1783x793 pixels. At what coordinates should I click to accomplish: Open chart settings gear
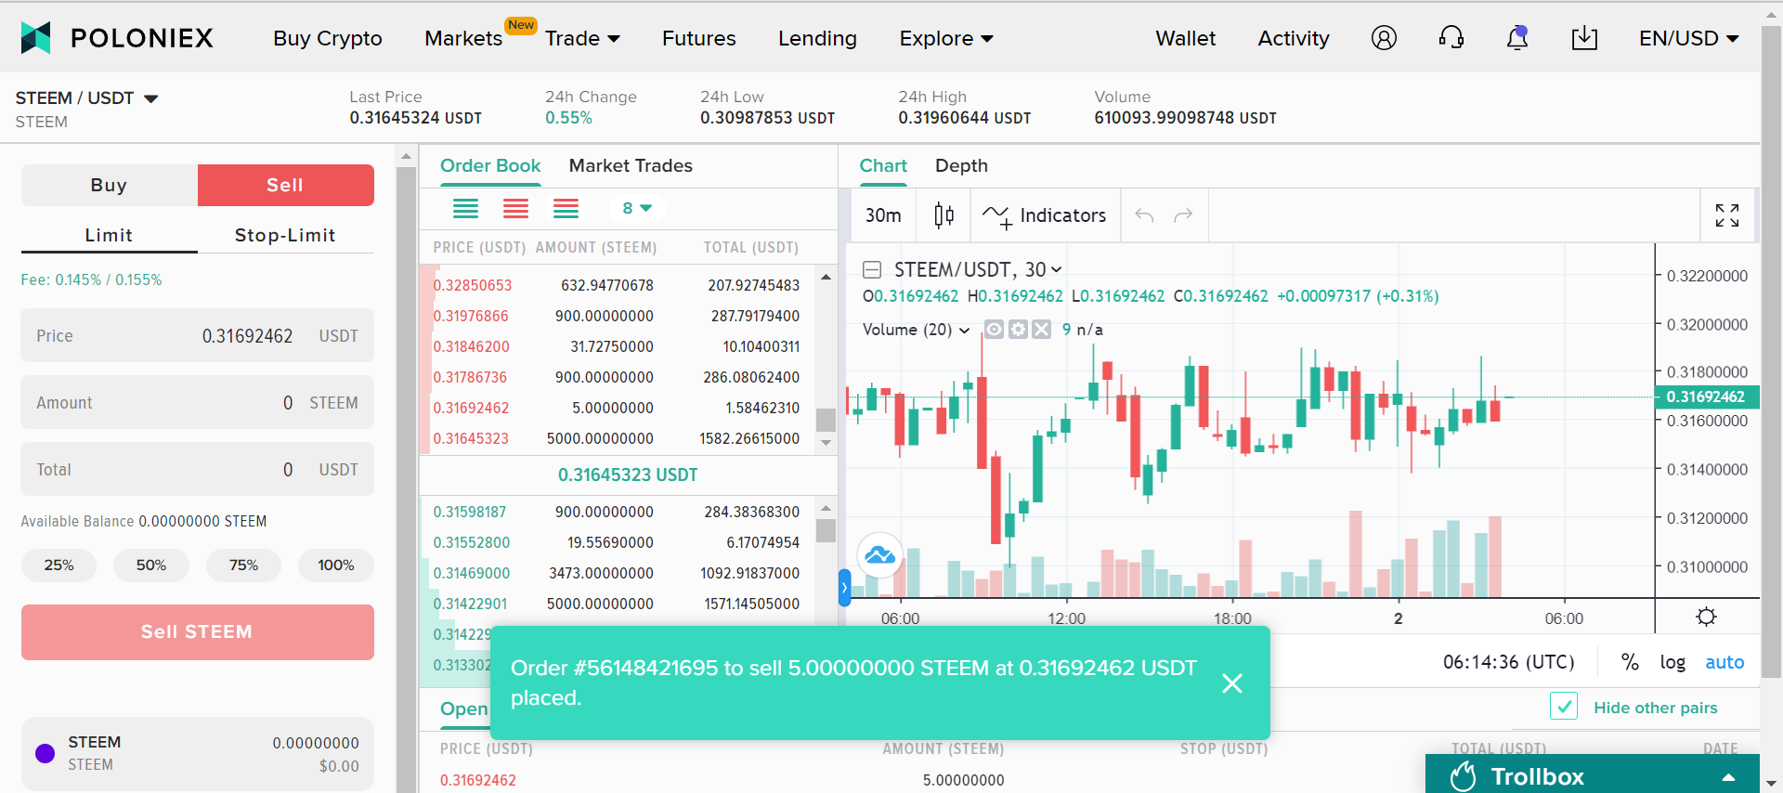pyautogui.click(x=1706, y=617)
